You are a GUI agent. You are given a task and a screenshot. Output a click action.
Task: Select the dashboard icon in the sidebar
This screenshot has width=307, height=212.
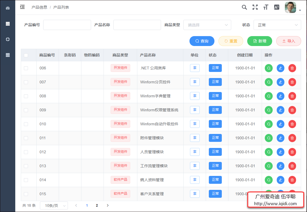pyautogui.click(x=8, y=8)
